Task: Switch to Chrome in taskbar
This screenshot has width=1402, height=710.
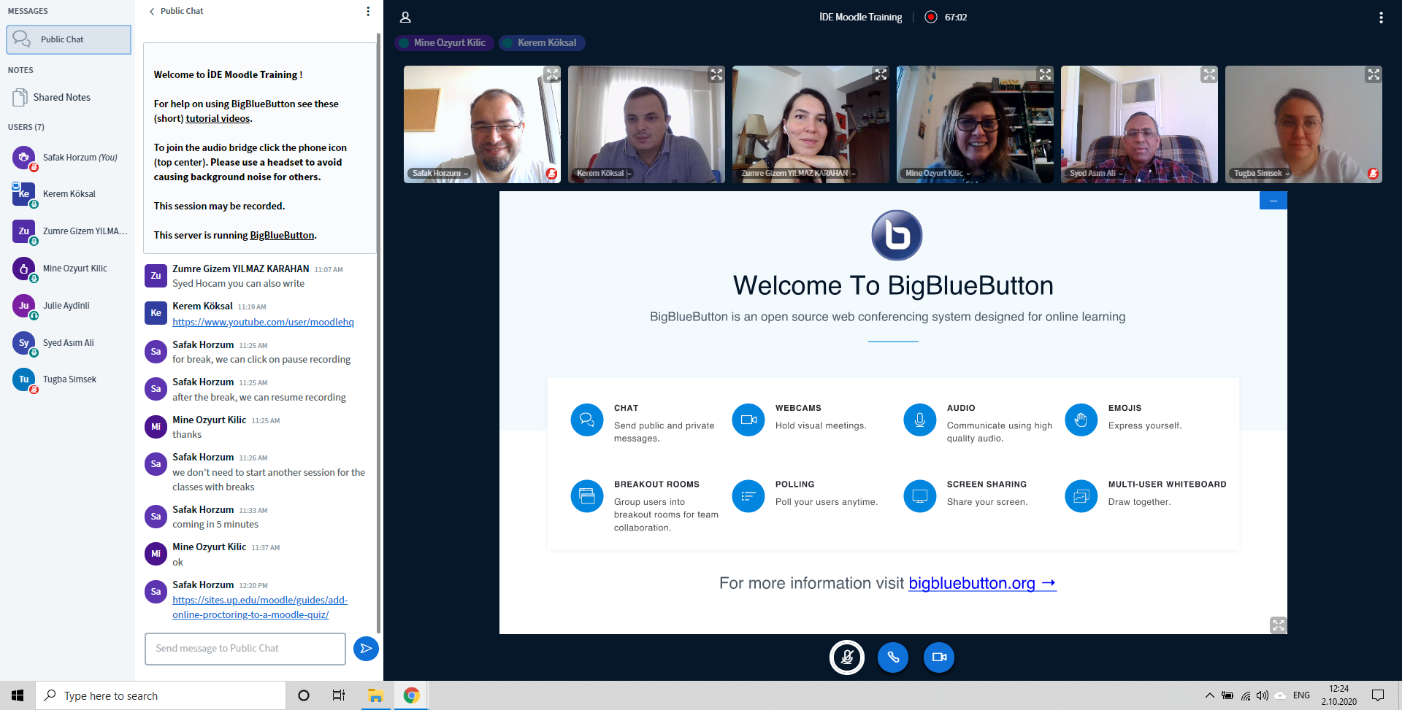Action: point(411,695)
